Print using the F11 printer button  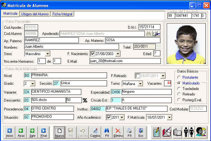pyautogui.click(x=129, y=132)
